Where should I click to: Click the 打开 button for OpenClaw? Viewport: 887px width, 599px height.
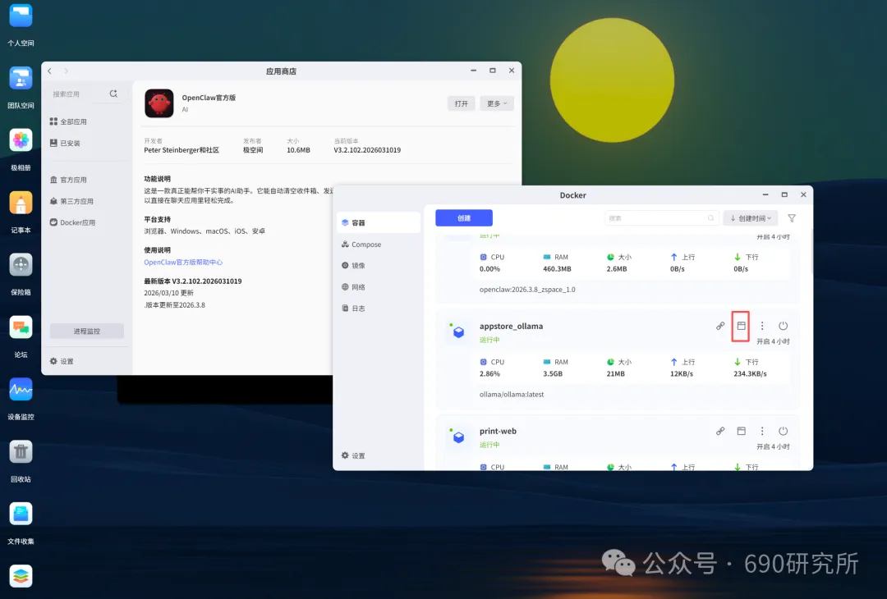[x=461, y=103]
